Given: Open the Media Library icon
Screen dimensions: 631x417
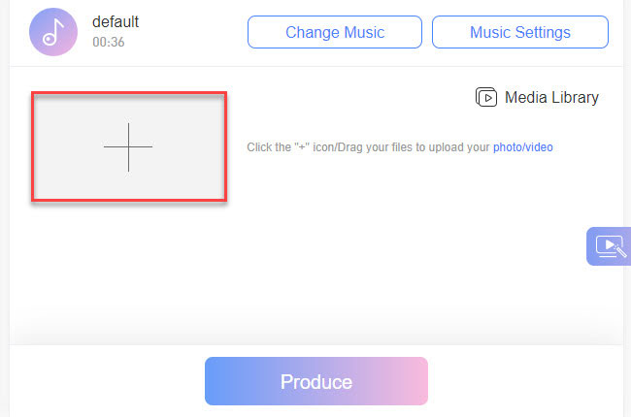Looking at the screenshot, I should 486,97.
